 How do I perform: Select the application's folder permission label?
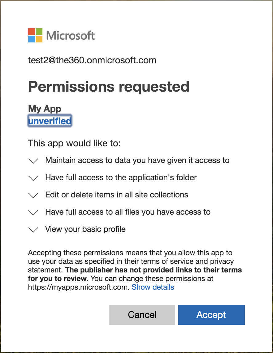click(x=121, y=177)
